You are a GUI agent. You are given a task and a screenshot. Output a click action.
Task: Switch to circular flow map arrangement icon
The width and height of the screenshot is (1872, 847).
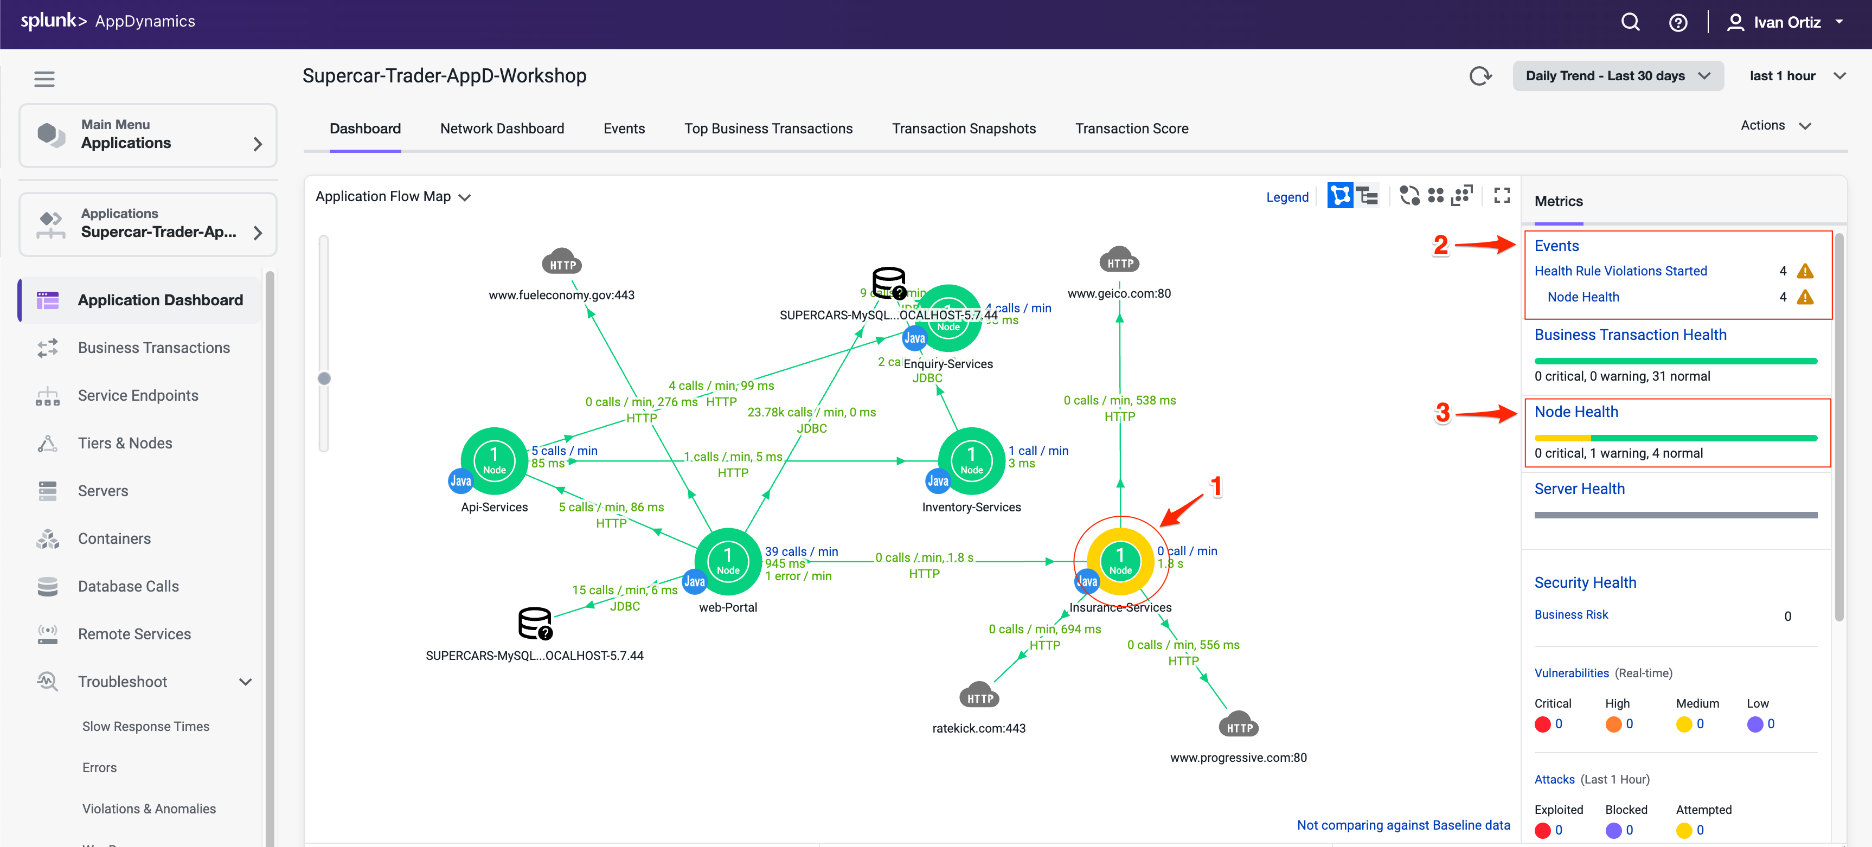click(1409, 195)
